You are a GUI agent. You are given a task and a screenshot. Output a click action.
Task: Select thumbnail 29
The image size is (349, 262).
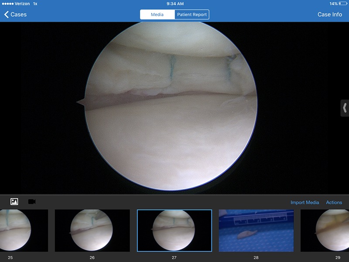pos(325,231)
